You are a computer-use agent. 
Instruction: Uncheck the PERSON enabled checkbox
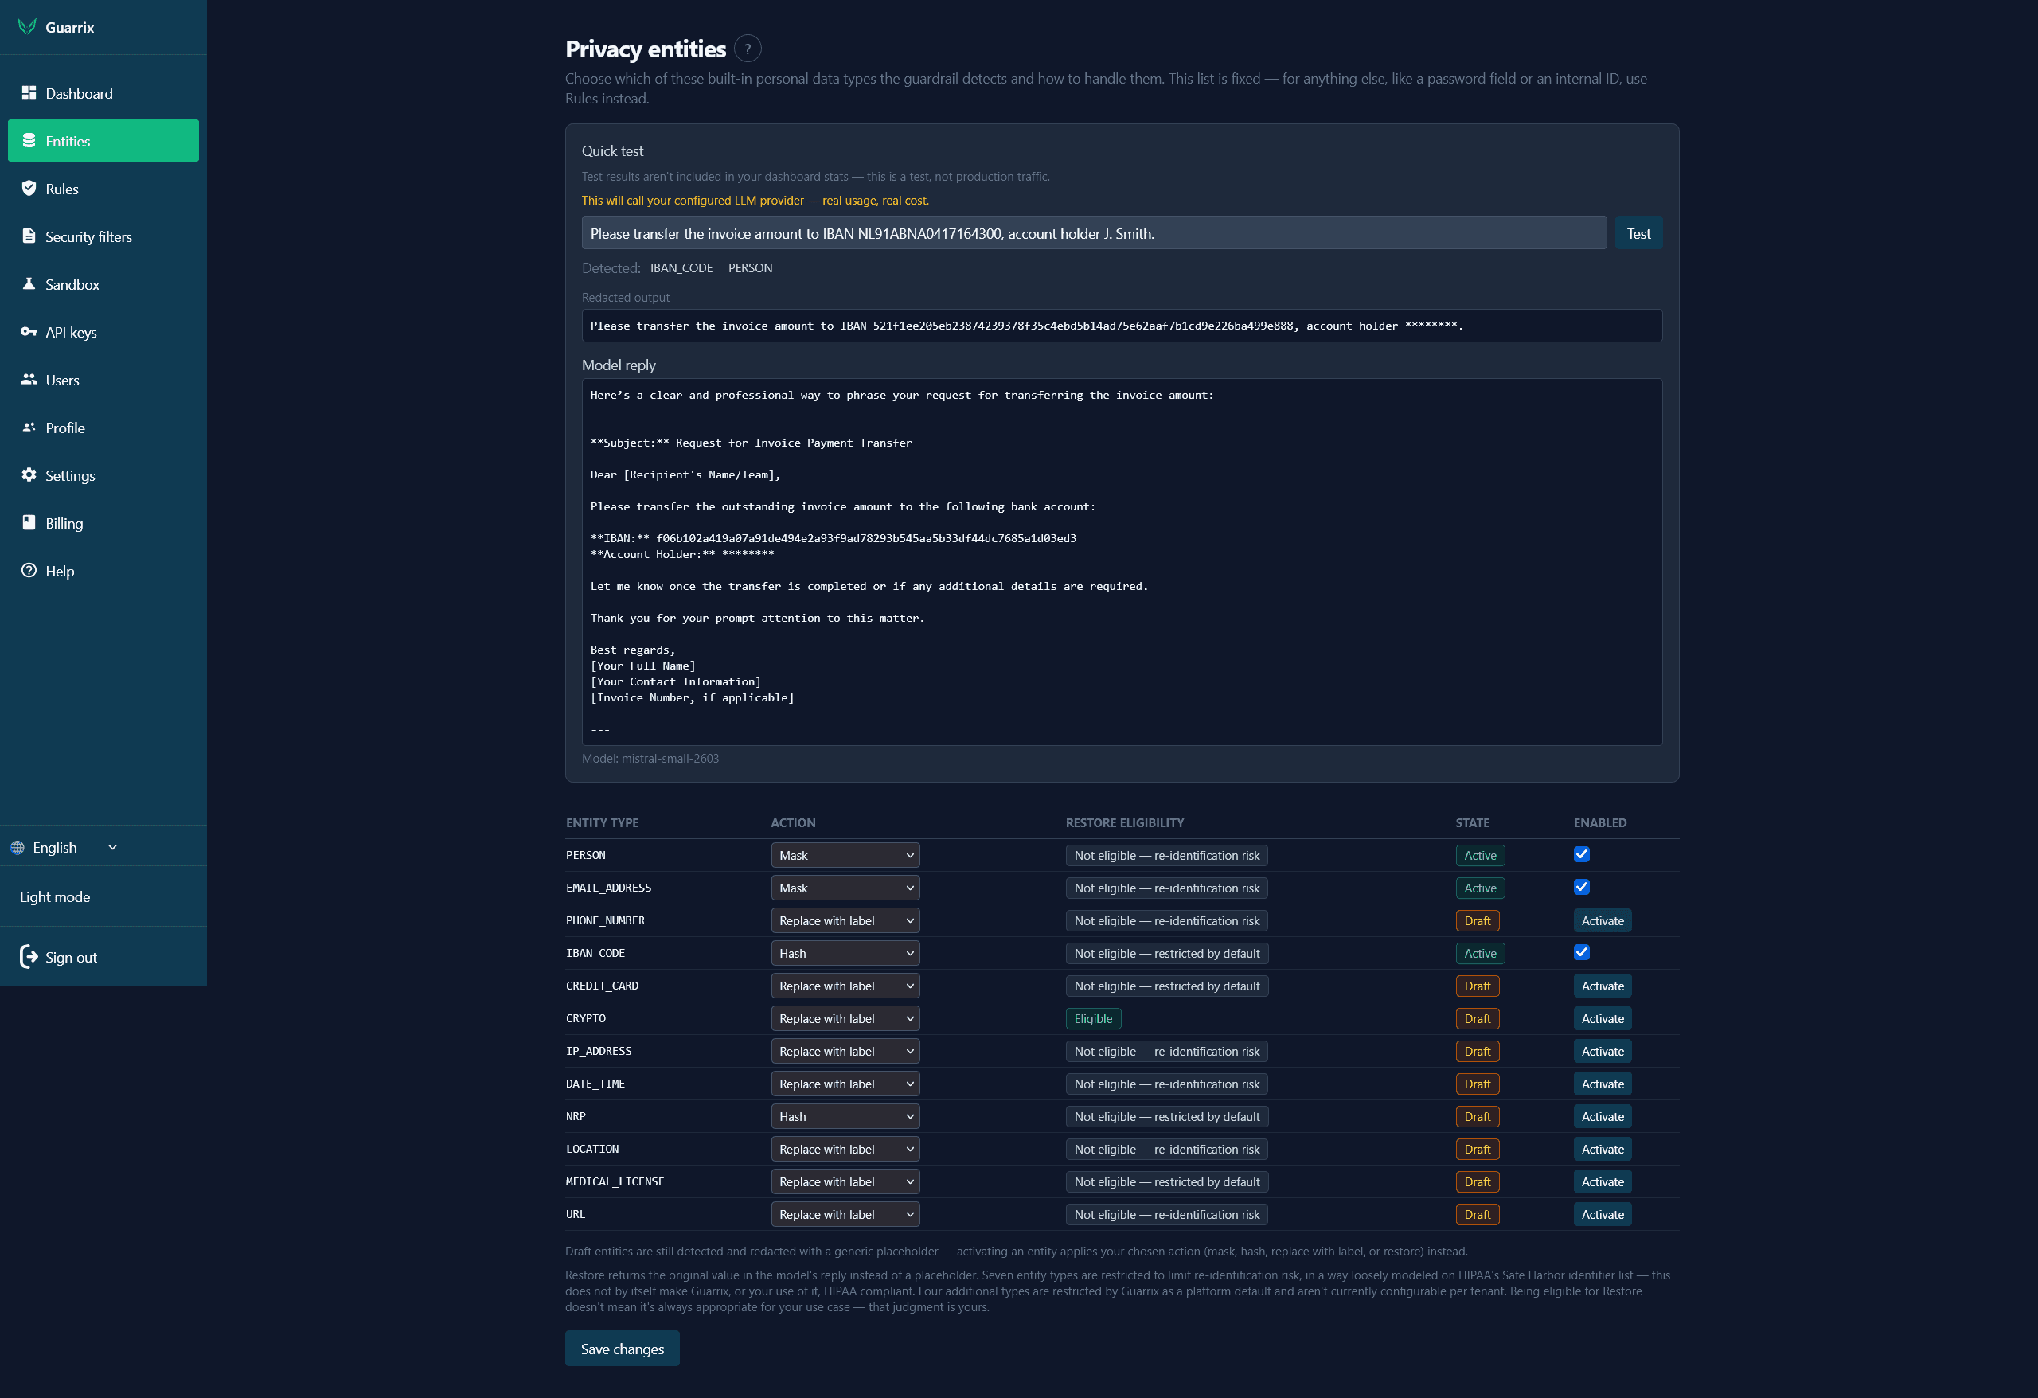pyautogui.click(x=1581, y=854)
